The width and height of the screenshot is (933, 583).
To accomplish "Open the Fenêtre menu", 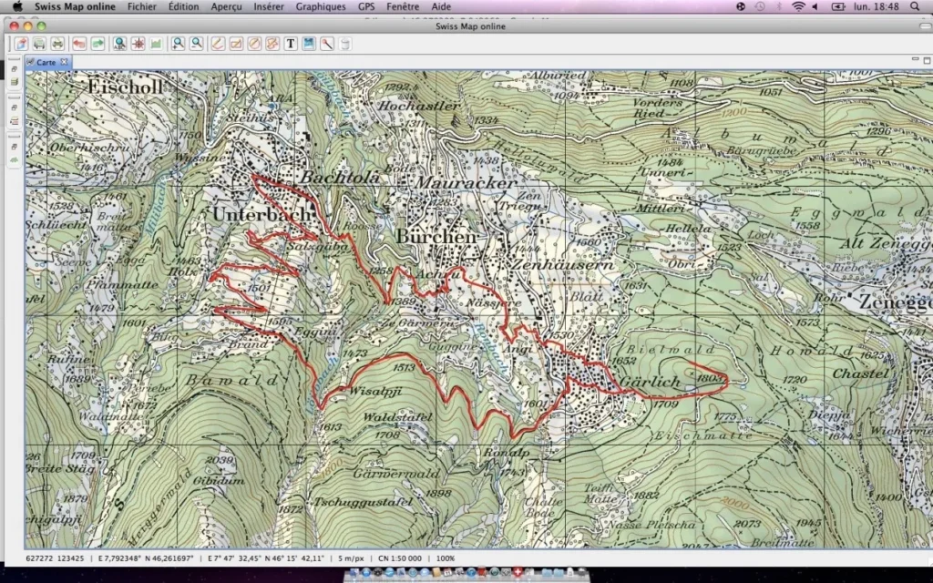I will click(x=403, y=6).
